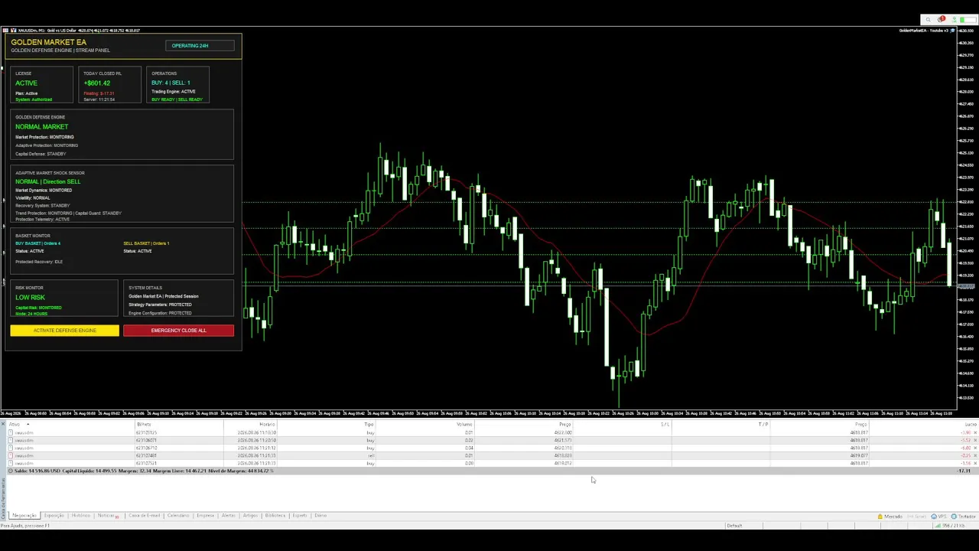Image resolution: width=979 pixels, height=551 pixels.
Task: Close position 623105125 with its X icon
Action: click(x=975, y=433)
